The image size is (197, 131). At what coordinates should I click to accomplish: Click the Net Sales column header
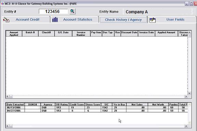[x=137, y=104]
